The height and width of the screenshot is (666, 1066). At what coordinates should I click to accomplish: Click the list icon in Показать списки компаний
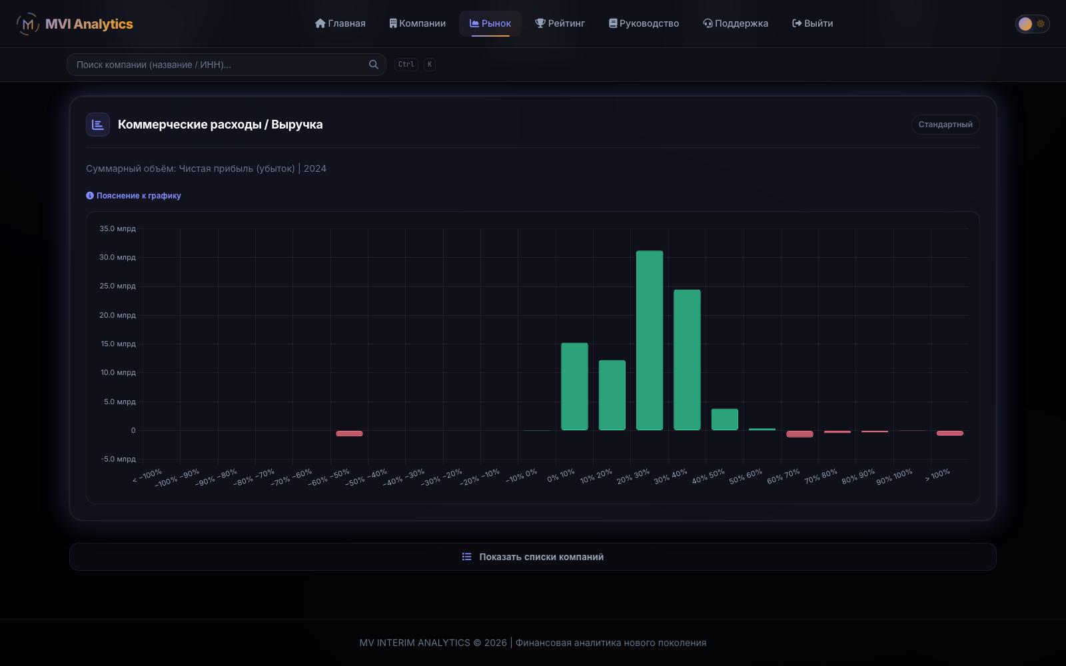(467, 557)
